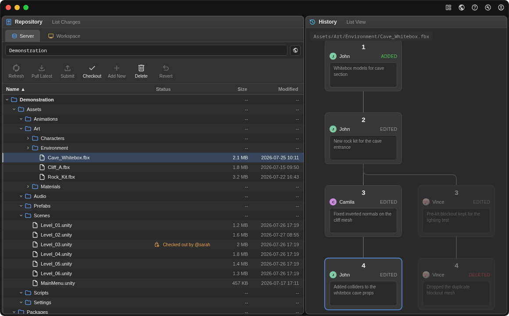
Task: Click the Settings folder row
Action: [153, 302]
